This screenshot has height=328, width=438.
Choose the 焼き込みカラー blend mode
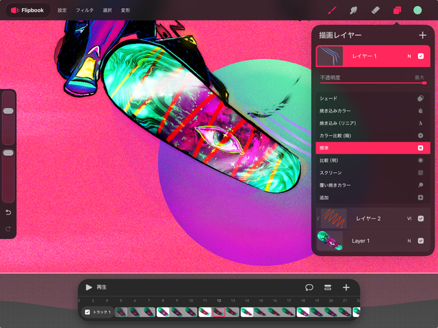click(x=373, y=111)
